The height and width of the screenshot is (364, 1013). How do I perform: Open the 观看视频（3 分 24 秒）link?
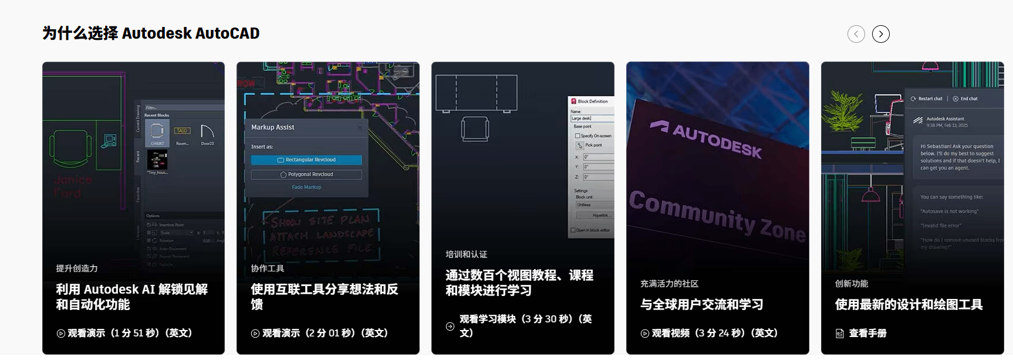[x=715, y=333]
